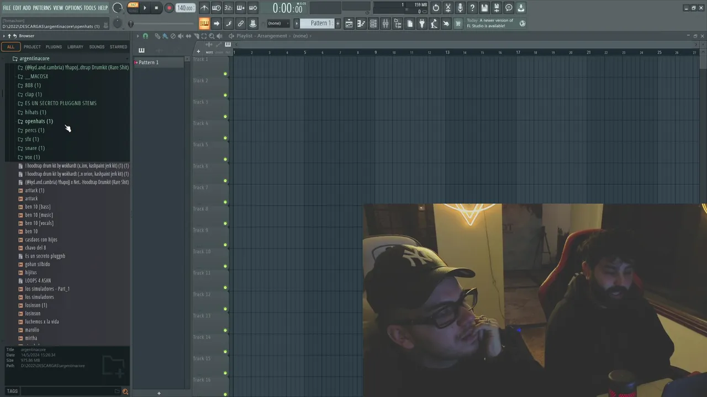Open audio editor scissors icon
This screenshot has height=397, width=707.
[x=448, y=8]
